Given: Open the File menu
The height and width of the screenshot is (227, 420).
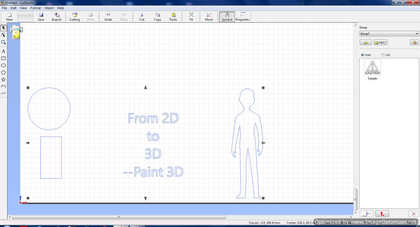Looking at the screenshot, I should 4,8.
